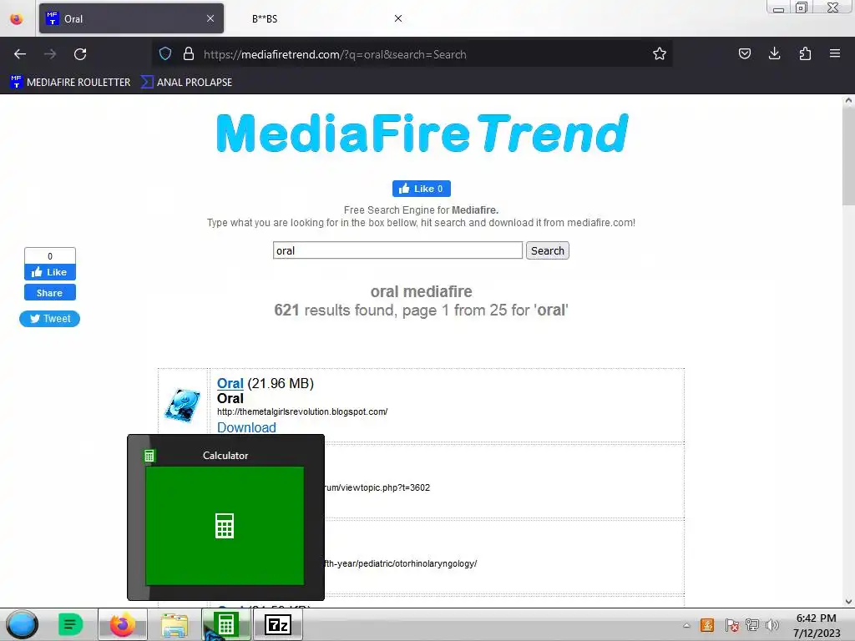Open volume speaker tray icon
Image resolution: width=855 pixels, height=641 pixels.
click(x=772, y=625)
